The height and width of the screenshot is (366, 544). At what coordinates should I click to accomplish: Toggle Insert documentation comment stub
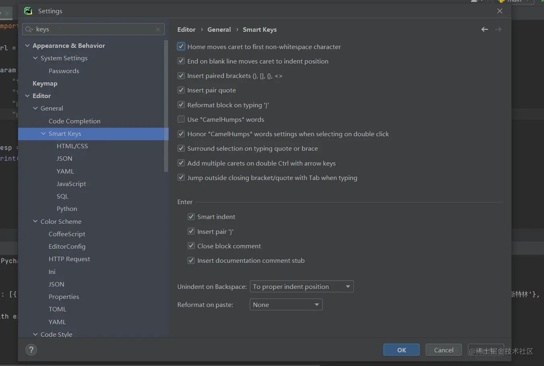(191, 260)
